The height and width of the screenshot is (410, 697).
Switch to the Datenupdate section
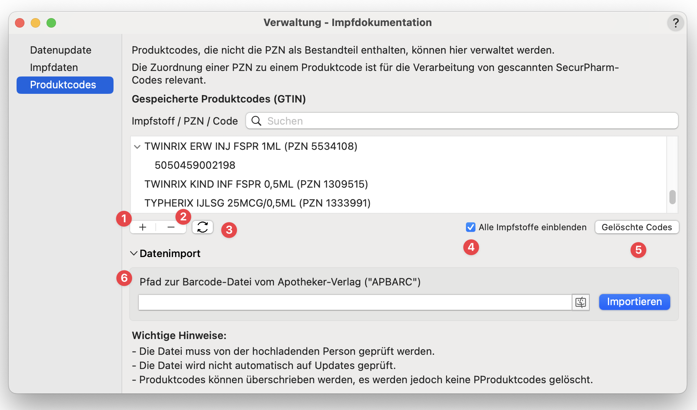61,50
